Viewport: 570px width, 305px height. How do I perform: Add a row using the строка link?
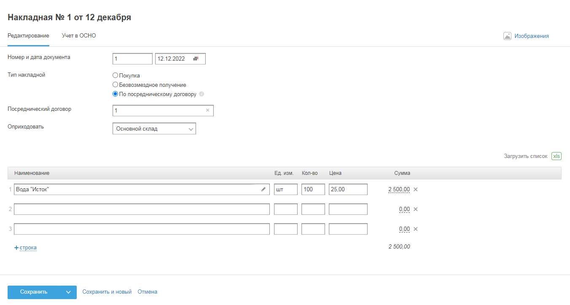click(28, 248)
